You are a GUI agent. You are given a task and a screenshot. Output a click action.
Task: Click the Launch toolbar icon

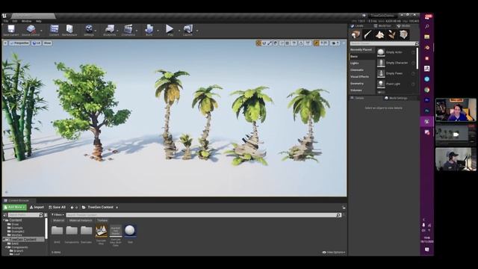[188, 29]
